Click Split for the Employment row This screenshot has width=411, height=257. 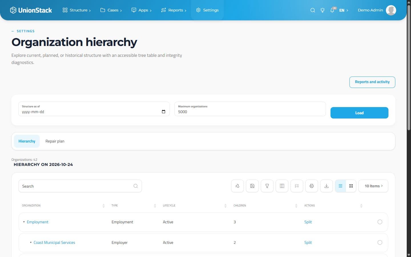(308, 222)
